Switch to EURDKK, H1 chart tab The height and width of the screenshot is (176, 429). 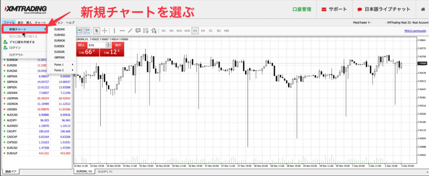(84, 172)
